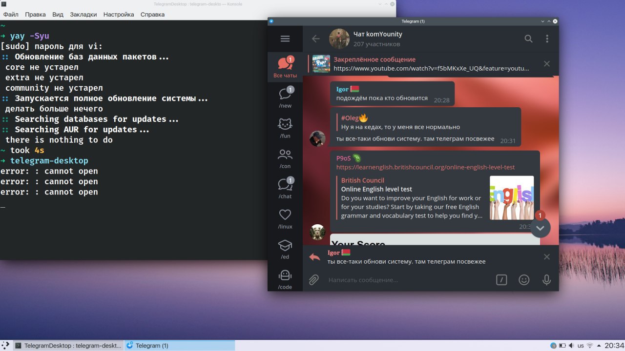This screenshot has height=351, width=625.
Task: Expand hidden system tray icons arrow
Action: [599, 346]
